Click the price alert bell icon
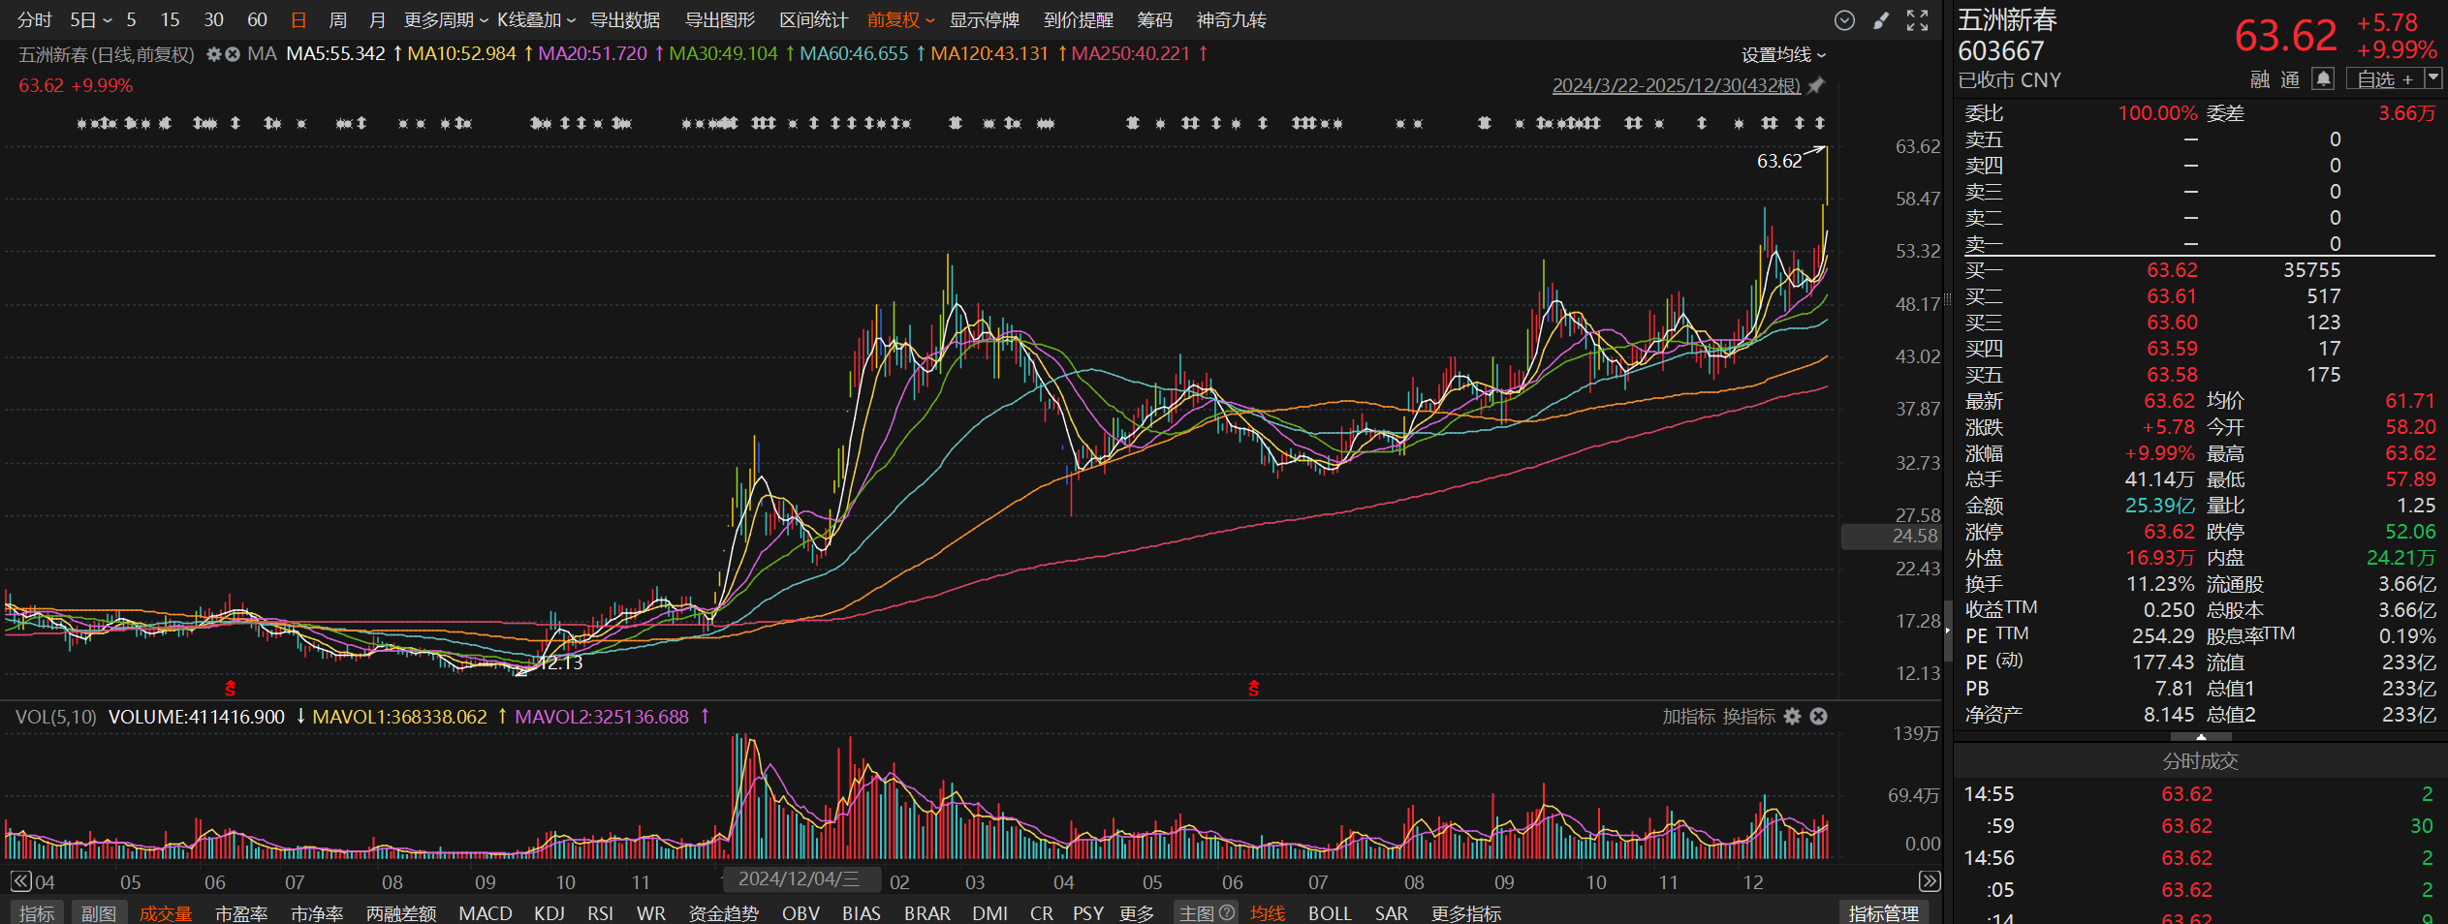The image size is (2448, 924). coord(2323,78)
